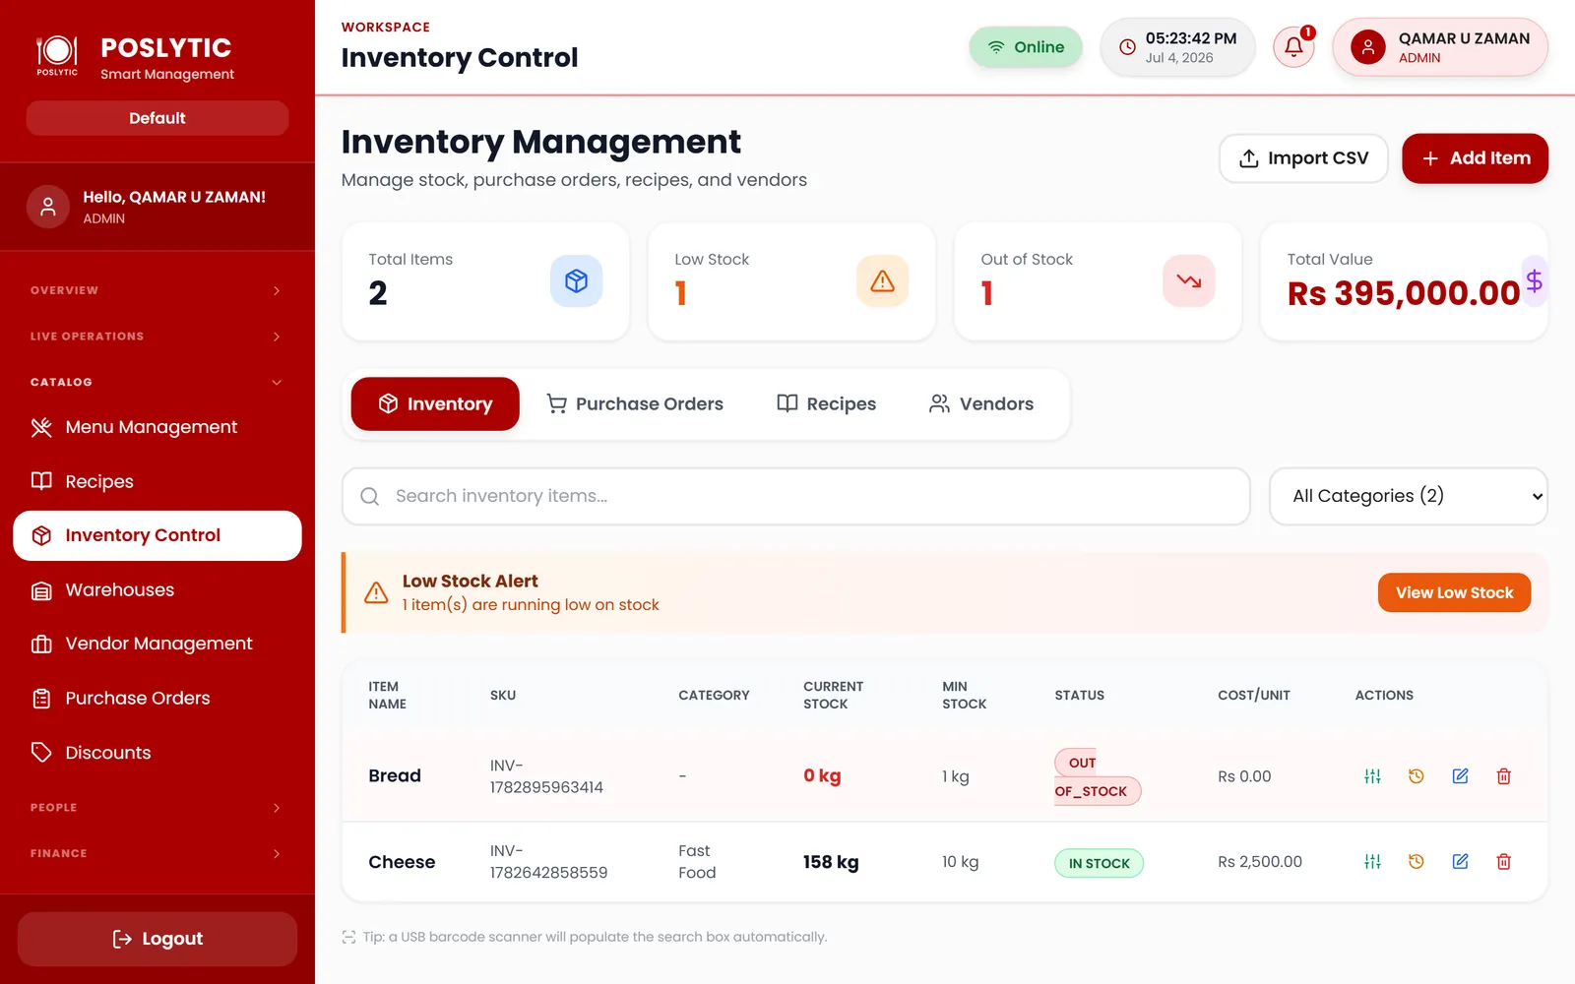View stock history for Cheese
The width and height of the screenshot is (1575, 984).
coord(1416,862)
